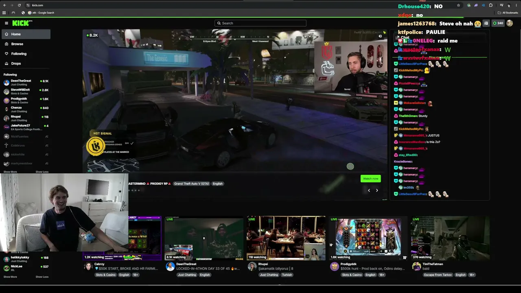Open the Cabrzy channel name link

99,264
